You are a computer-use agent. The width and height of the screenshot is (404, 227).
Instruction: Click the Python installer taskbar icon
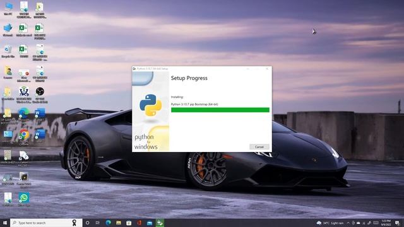[x=160, y=223]
